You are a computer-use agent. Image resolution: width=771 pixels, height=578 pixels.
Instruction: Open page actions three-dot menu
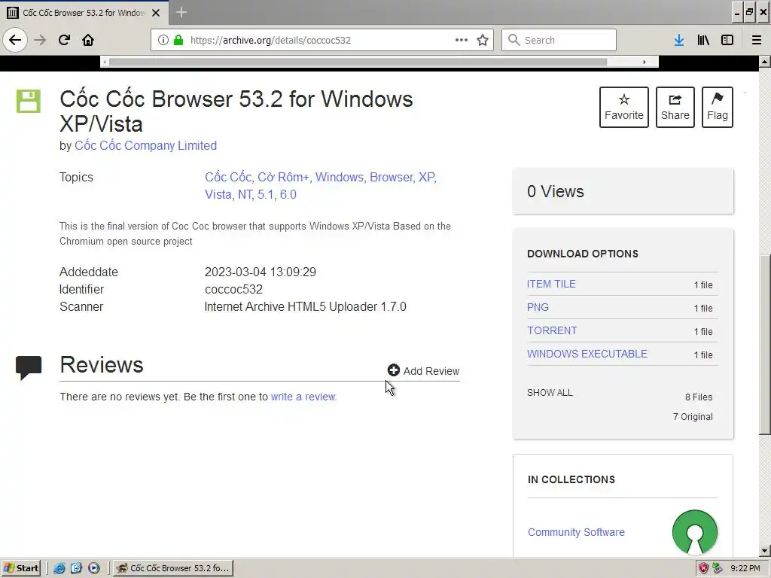462,40
